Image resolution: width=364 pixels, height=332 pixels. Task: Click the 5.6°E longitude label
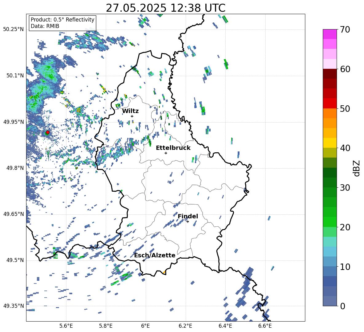click(66, 326)
